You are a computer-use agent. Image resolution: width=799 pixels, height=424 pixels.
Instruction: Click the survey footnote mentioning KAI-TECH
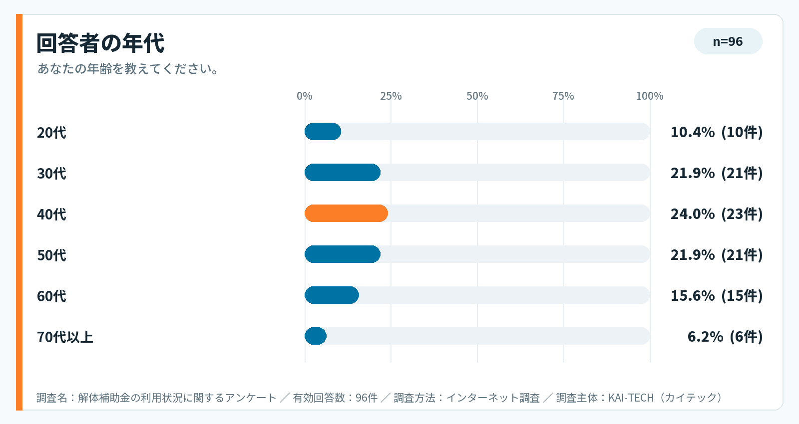point(380,398)
